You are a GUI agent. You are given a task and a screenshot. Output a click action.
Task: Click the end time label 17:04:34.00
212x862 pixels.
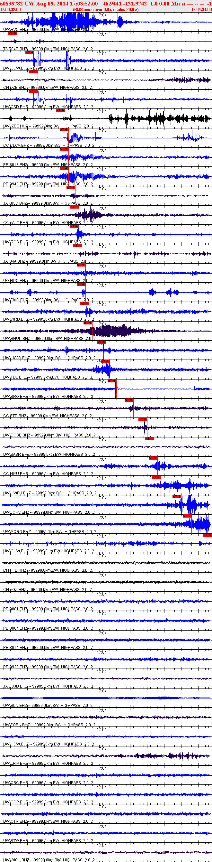tap(201, 10)
